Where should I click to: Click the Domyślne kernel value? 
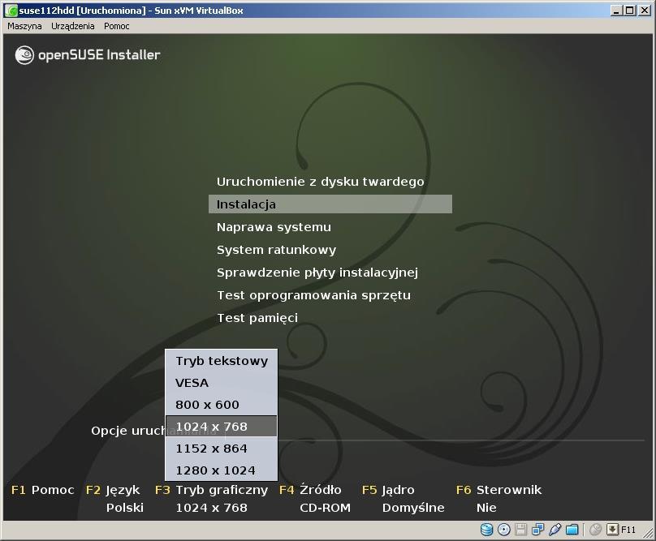click(413, 508)
